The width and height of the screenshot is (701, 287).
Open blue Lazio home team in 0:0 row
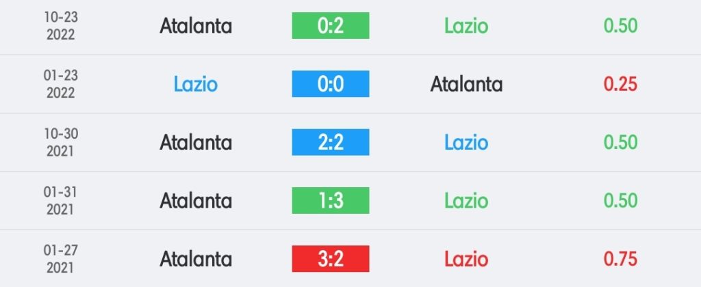pyautogui.click(x=196, y=84)
